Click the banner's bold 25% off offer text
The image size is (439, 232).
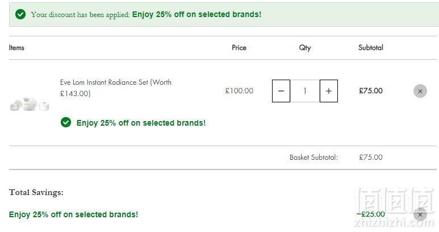196,14
